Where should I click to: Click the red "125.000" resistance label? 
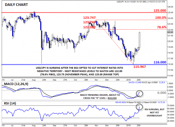pyautogui.click(x=160, y=11)
